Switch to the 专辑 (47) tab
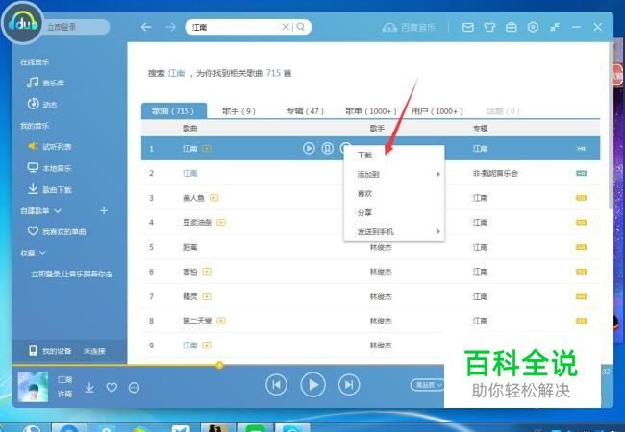Viewport: 625px width, 432px height. 305,111
